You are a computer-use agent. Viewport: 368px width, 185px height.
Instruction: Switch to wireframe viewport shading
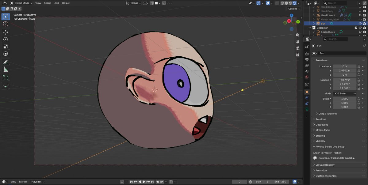tap(282, 3)
